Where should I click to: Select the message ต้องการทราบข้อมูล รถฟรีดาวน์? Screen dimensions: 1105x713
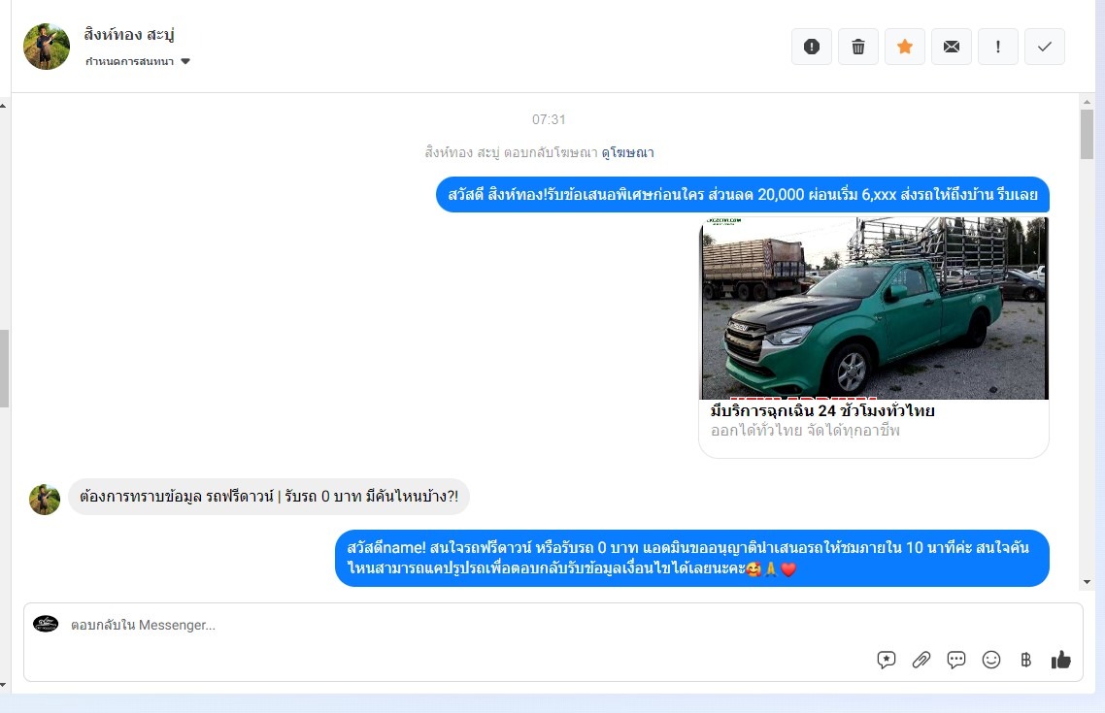(x=269, y=497)
